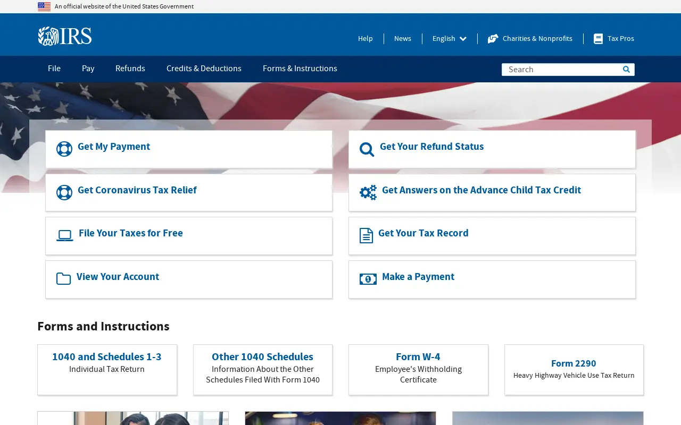Click the Charities & Nonprofits hand icon

[x=493, y=39]
